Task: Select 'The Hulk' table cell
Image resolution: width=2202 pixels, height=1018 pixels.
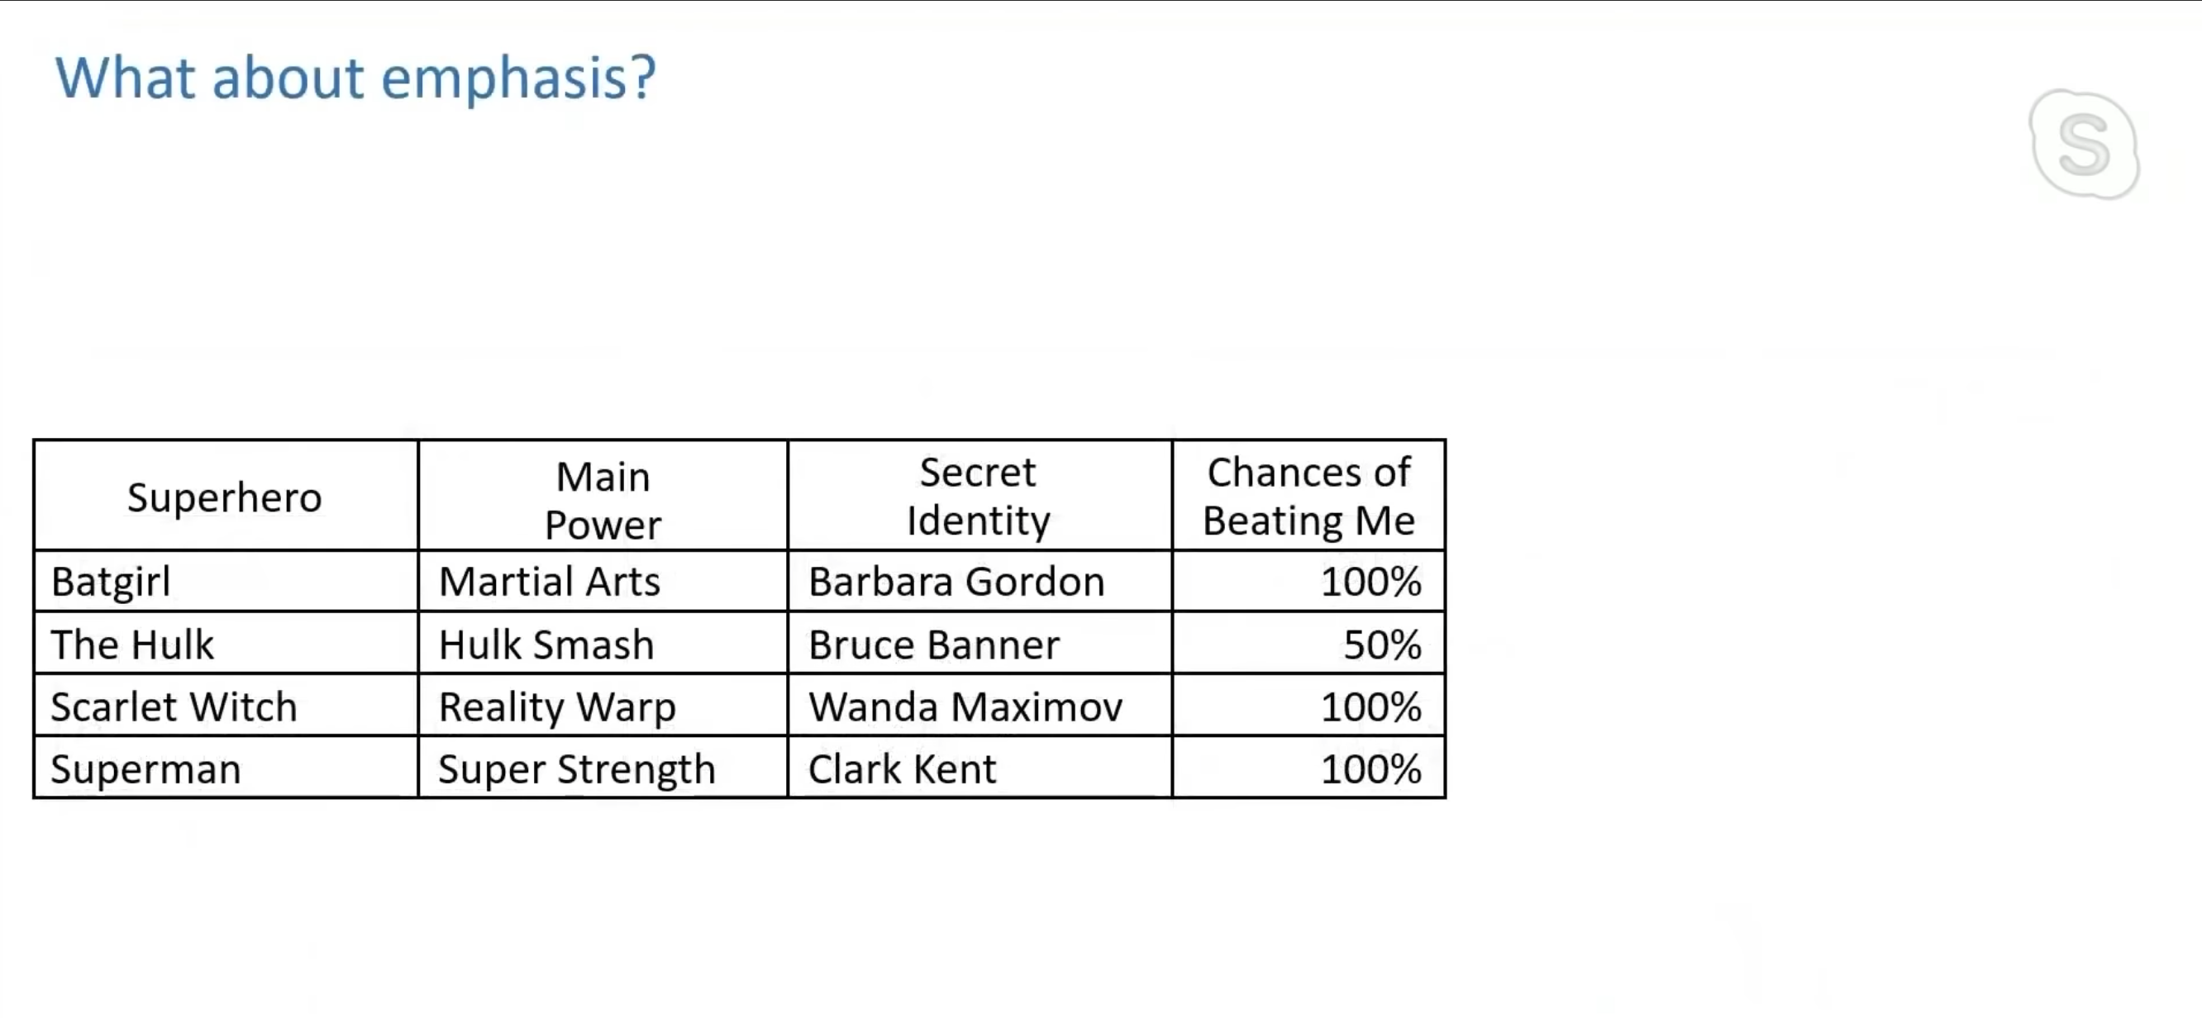Action: (x=226, y=644)
